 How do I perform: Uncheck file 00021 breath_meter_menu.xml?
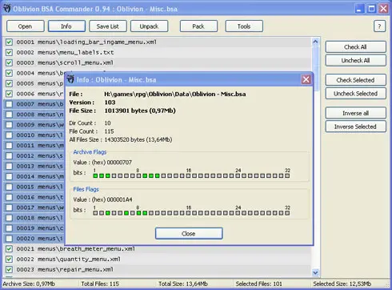(x=9, y=249)
